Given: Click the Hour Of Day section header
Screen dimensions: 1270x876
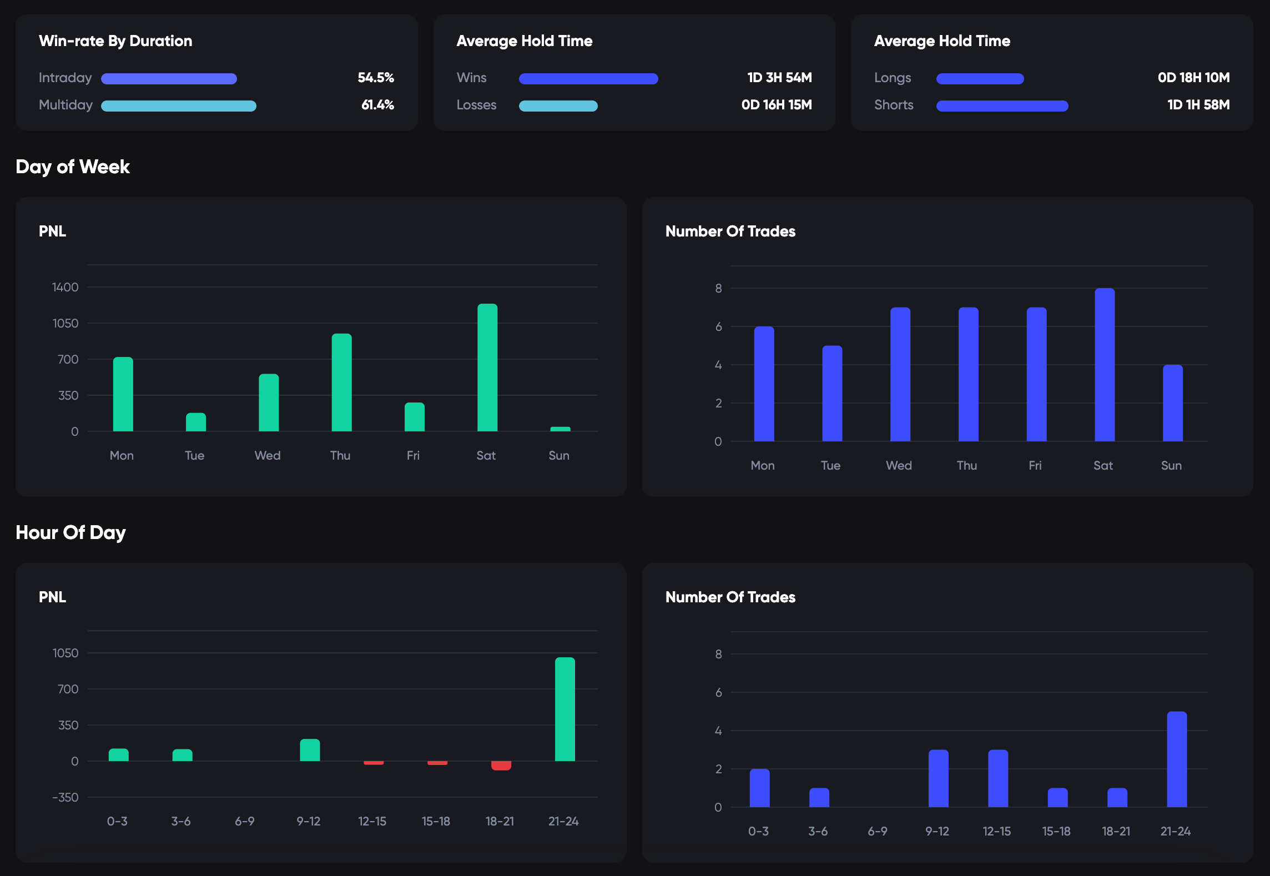Looking at the screenshot, I should pyautogui.click(x=70, y=532).
